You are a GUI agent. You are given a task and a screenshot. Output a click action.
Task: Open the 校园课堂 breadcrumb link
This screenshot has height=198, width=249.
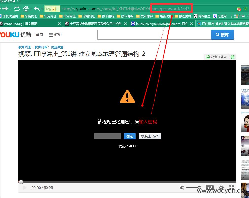coord(57,47)
